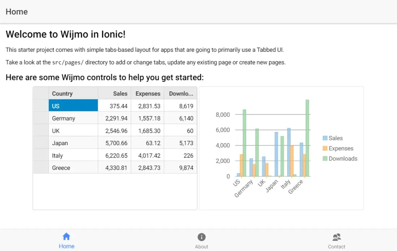
Task: Click the Expenses legend label
Action: (341, 148)
